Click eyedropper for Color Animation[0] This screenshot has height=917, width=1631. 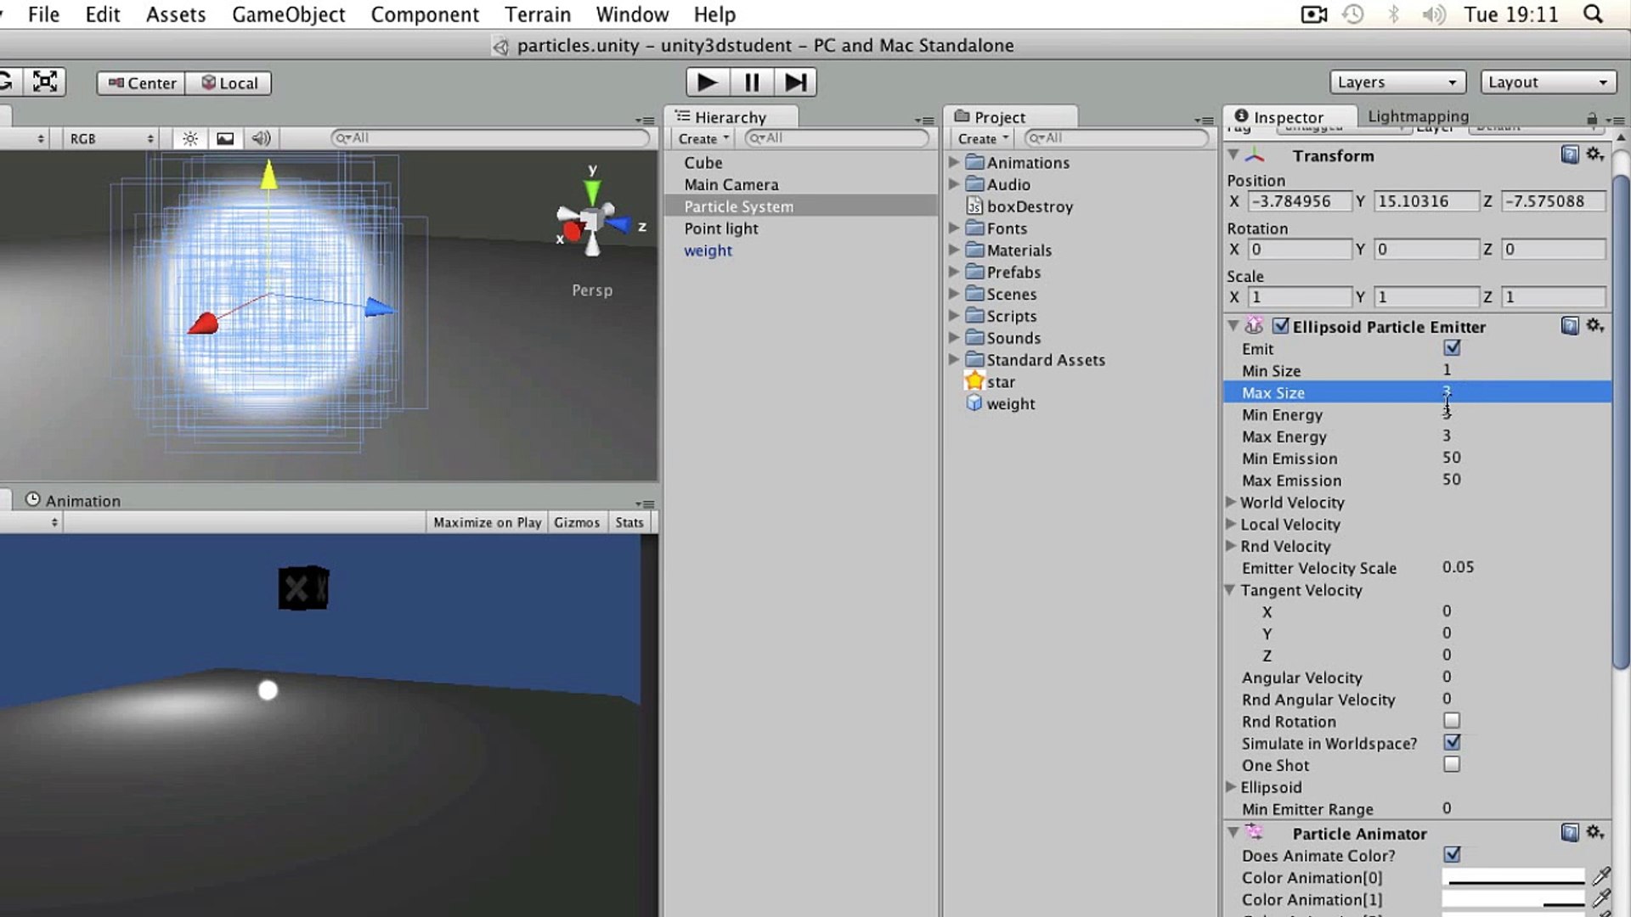1601,877
